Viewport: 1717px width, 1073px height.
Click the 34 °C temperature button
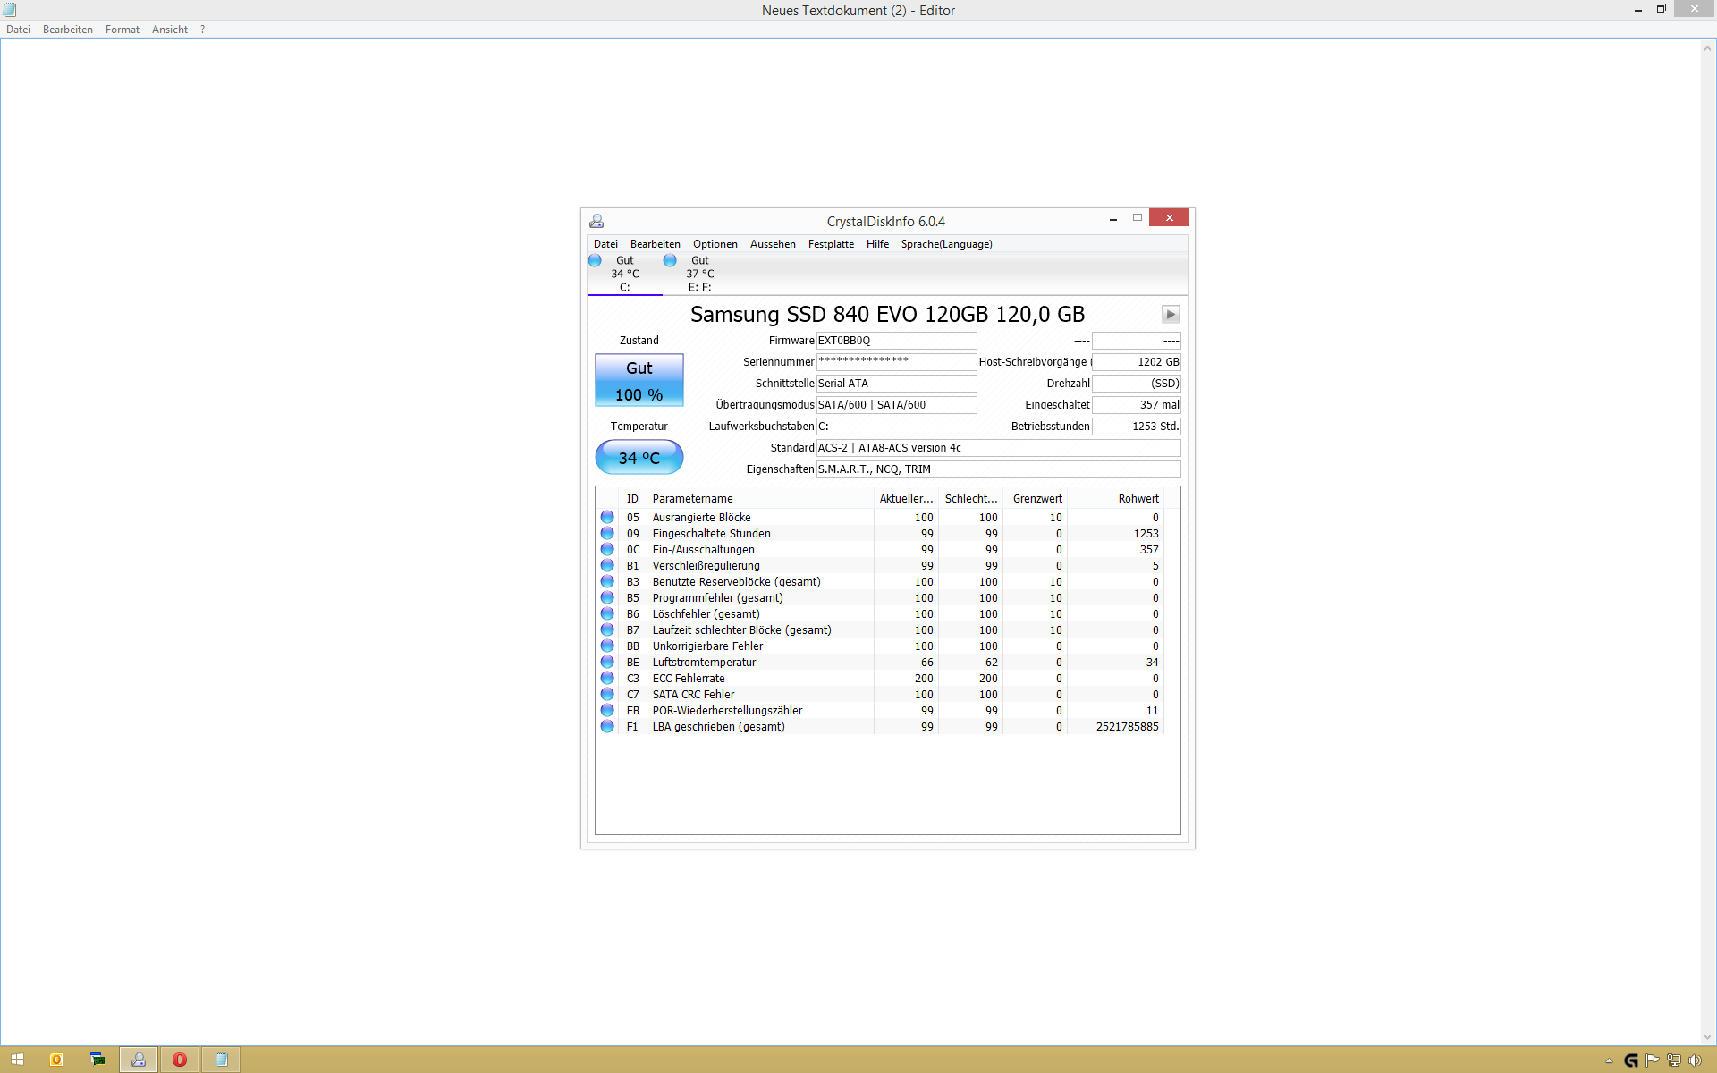point(639,458)
